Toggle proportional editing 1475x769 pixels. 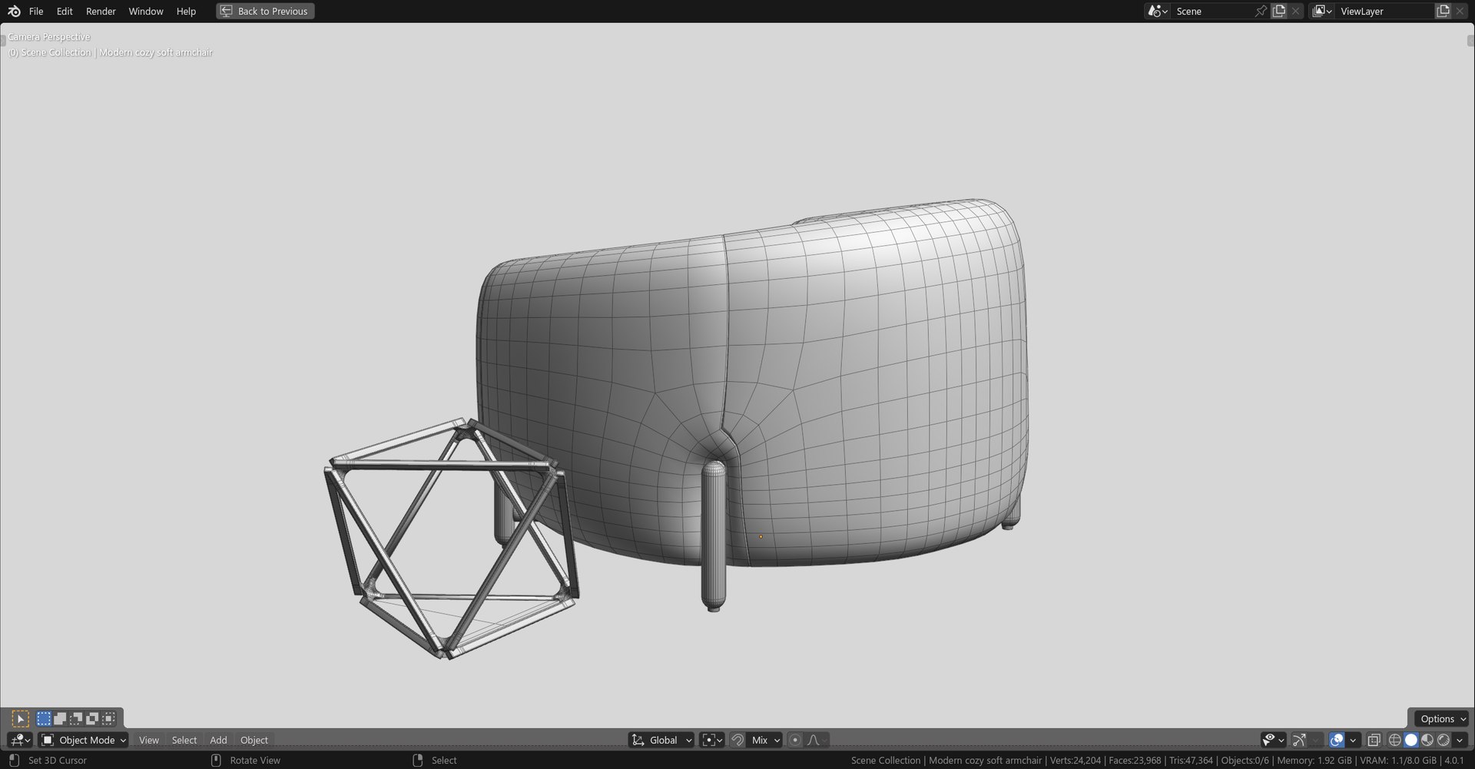[795, 740]
